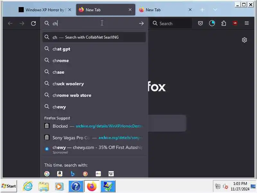Launch Internet Explorer from the taskbar

pos(28,186)
